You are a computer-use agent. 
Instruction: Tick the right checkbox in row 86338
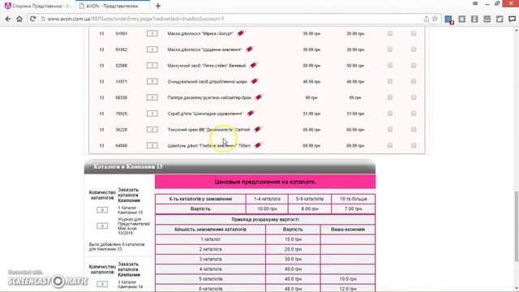coord(414,97)
